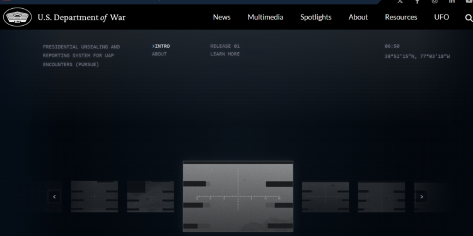Open the UFO menu item

coord(441,17)
